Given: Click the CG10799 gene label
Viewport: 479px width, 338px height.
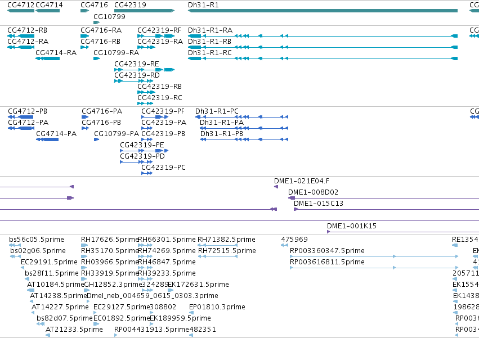Looking at the screenshot, I should pos(109,16).
